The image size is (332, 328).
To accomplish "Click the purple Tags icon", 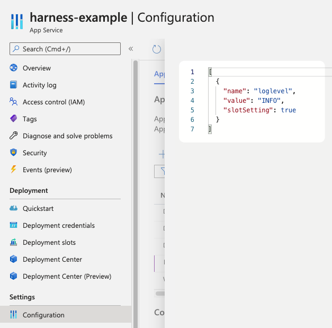I will (x=14, y=119).
